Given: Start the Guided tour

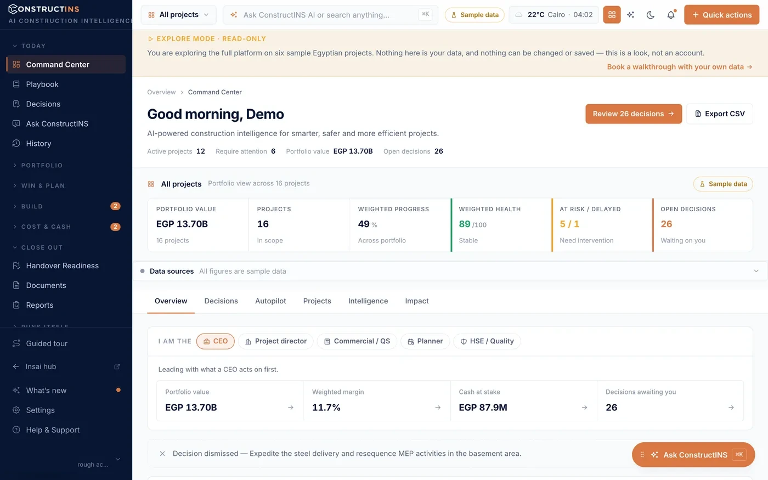Looking at the screenshot, I should 66,343.
